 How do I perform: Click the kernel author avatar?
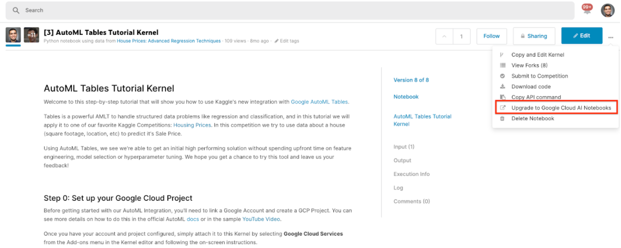(x=13, y=35)
